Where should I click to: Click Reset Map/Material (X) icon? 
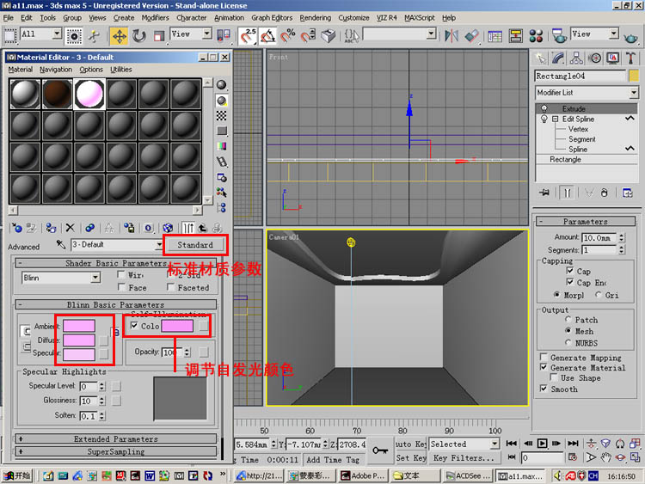pos(71,228)
